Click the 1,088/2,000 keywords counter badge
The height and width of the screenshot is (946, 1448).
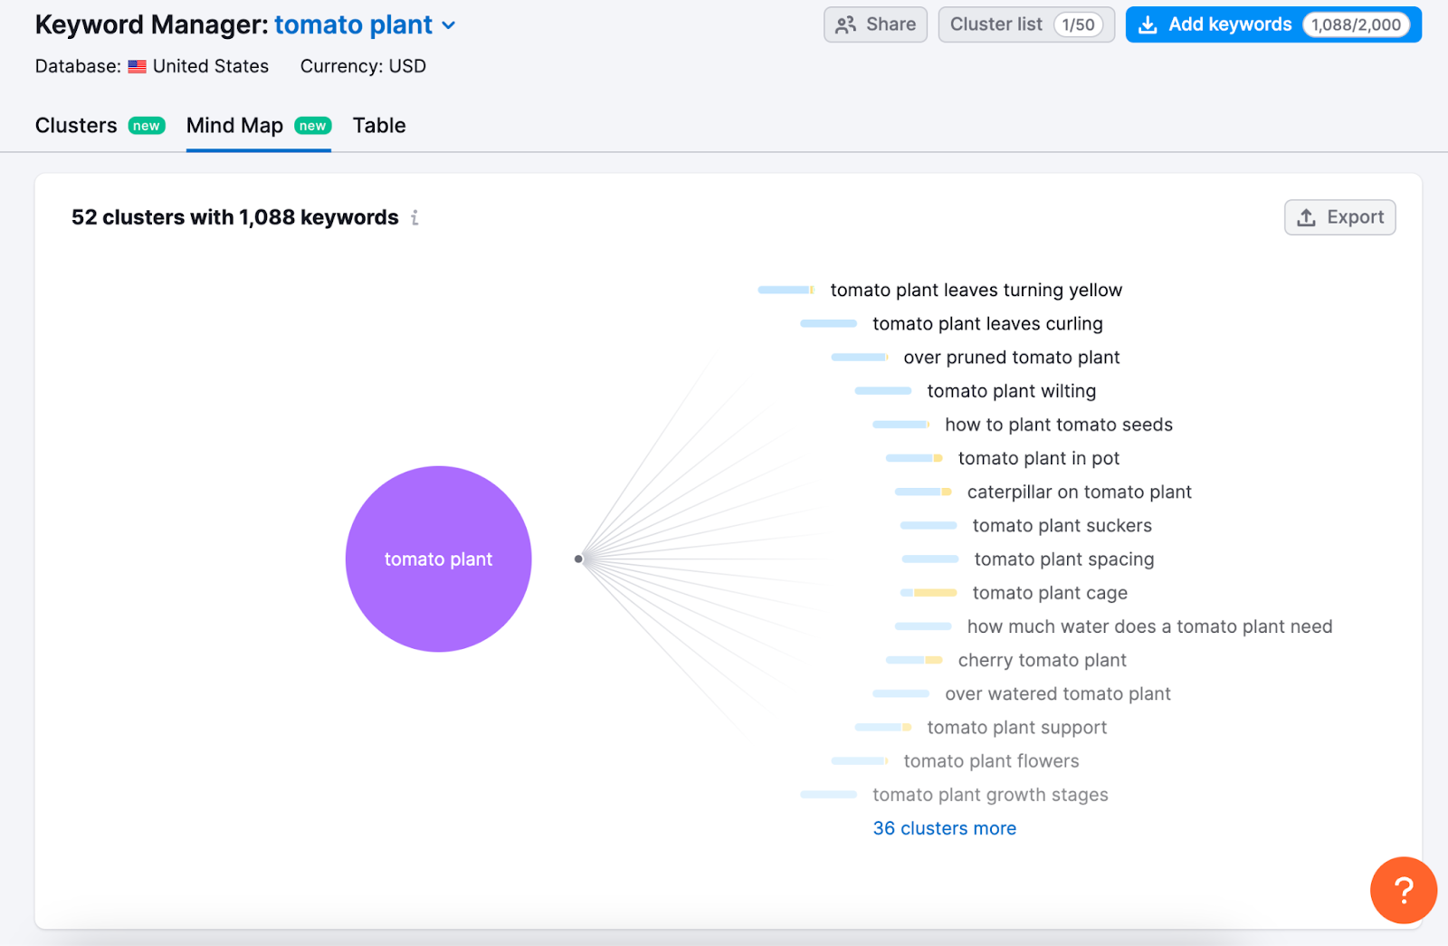click(1356, 24)
